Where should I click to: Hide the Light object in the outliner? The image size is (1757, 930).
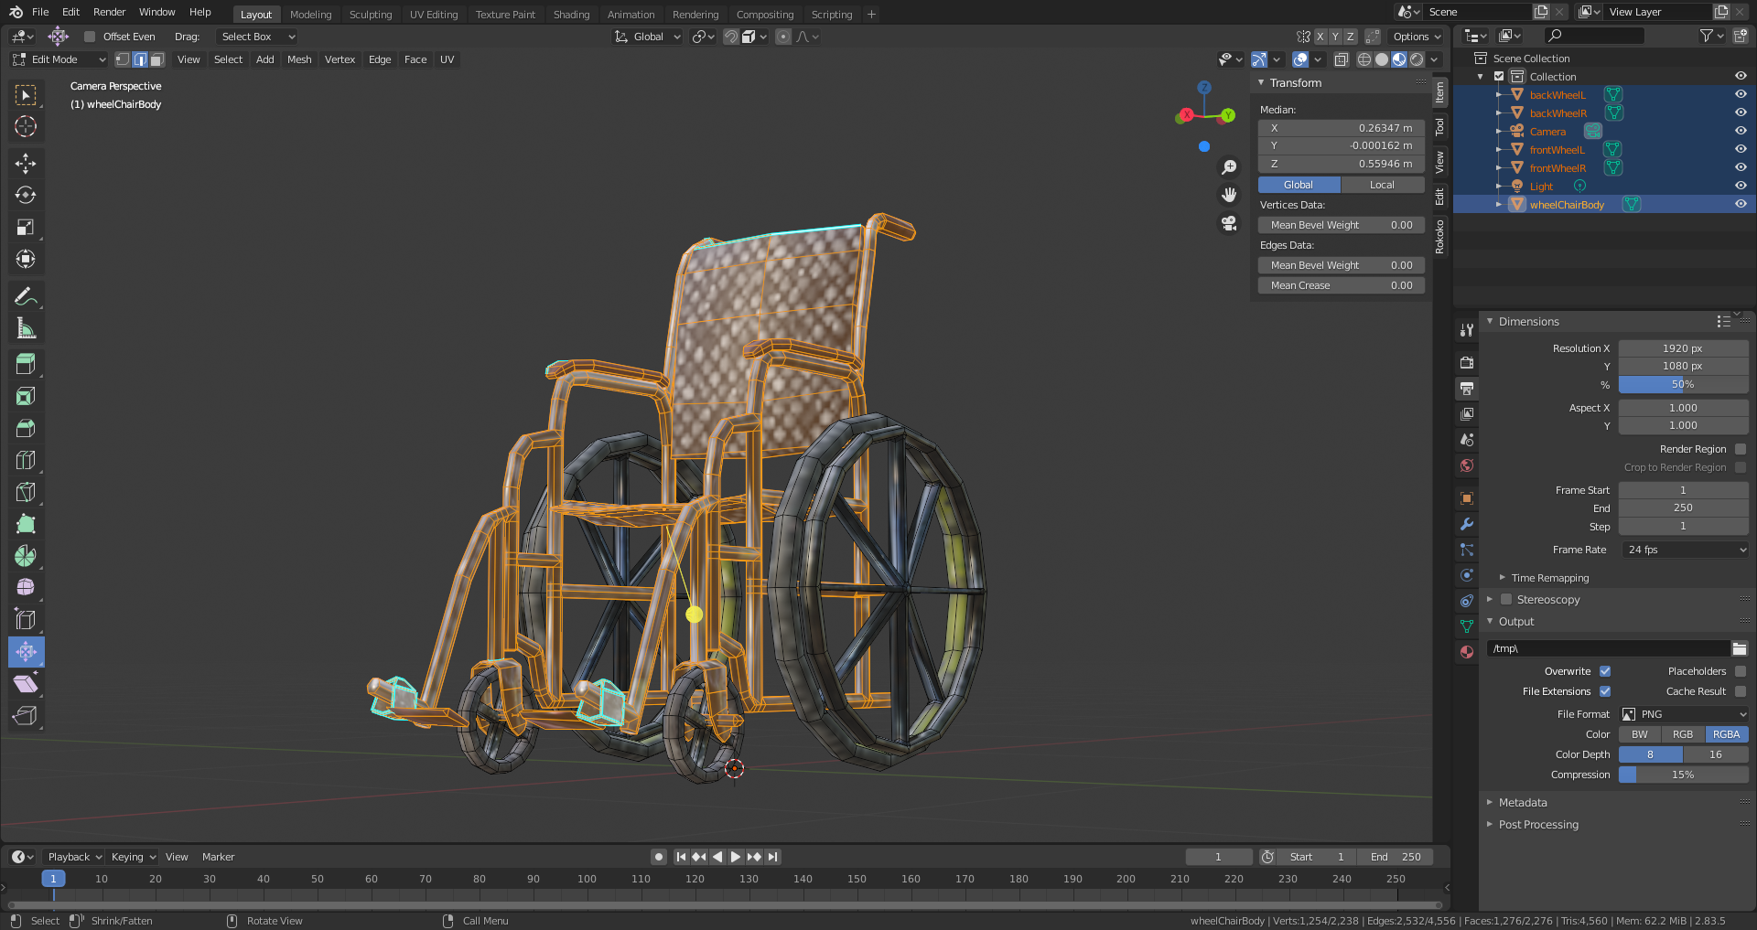coord(1741,186)
